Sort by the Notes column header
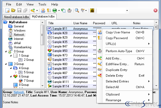Viewport: 161px width, 108px height. (142, 23)
